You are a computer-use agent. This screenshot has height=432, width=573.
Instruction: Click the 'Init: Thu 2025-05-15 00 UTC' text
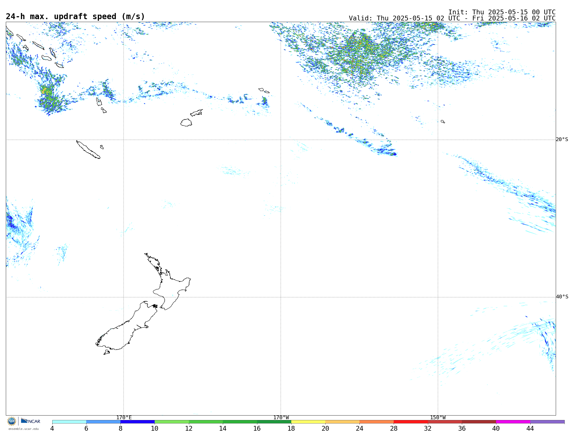502,12
